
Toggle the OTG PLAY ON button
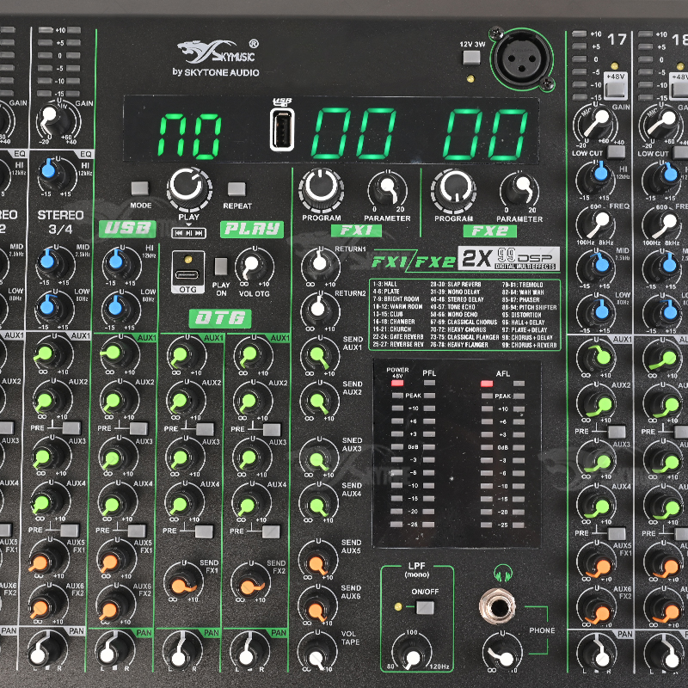click(221, 266)
